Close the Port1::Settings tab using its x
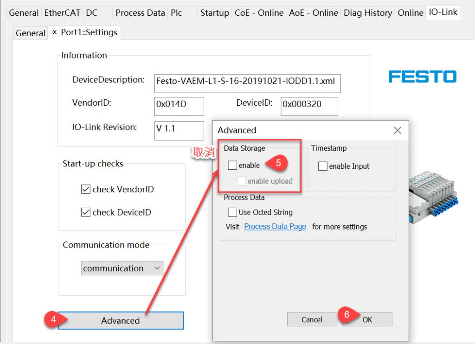 [x=55, y=32]
